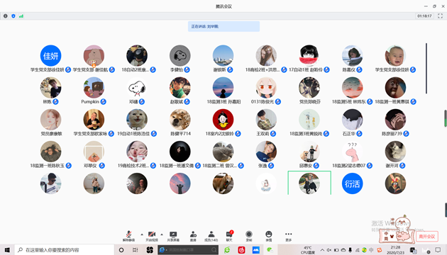Viewport: 447px width, 255px height.
Task: Check network signal status icon
Action: click(21, 16)
